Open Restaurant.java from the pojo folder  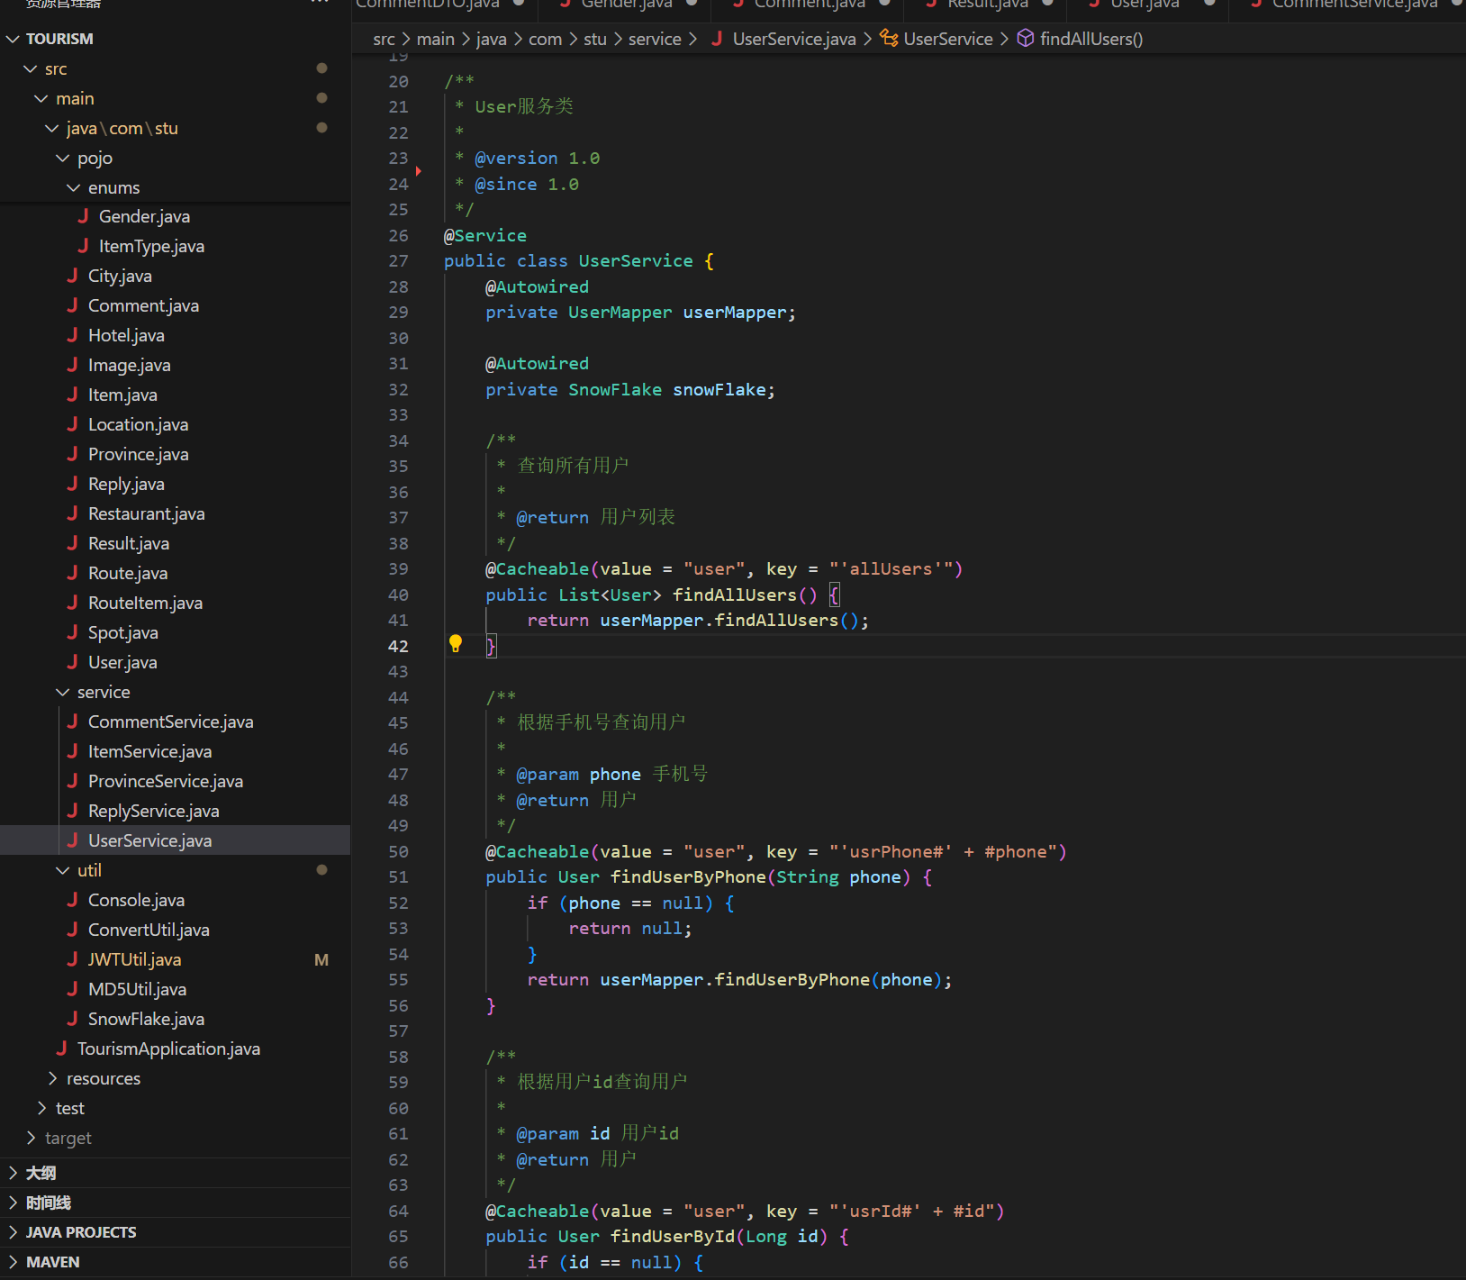pyautogui.click(x=146, y=513)
